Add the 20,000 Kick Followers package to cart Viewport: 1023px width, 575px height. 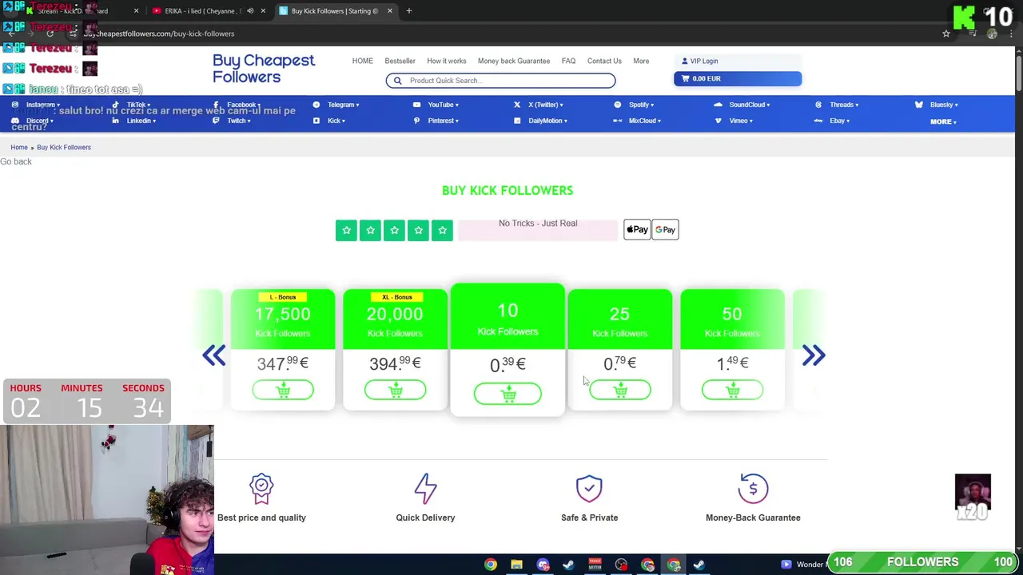pyautogui.click(x=395, y=390)
